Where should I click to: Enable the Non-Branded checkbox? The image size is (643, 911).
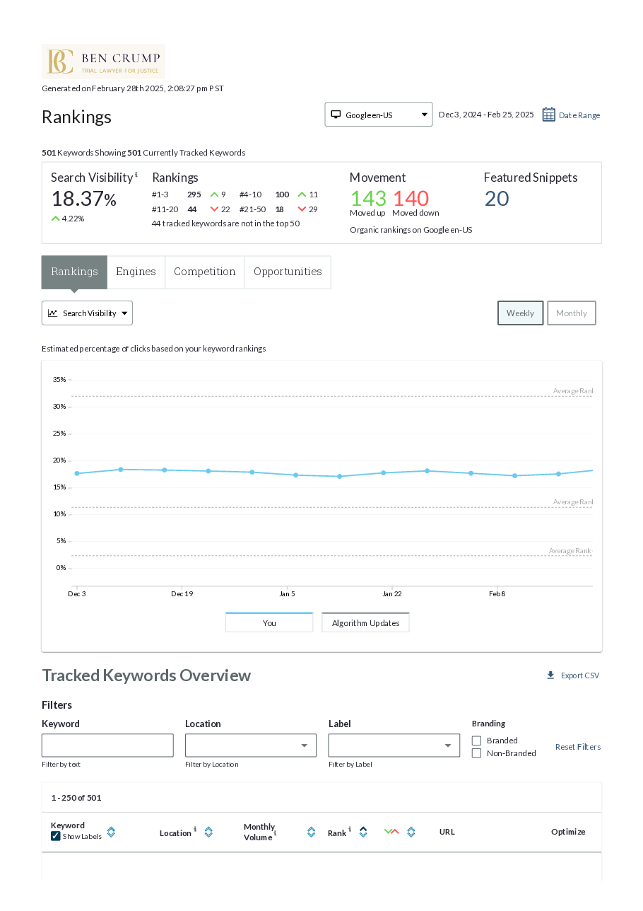(476, 753)
